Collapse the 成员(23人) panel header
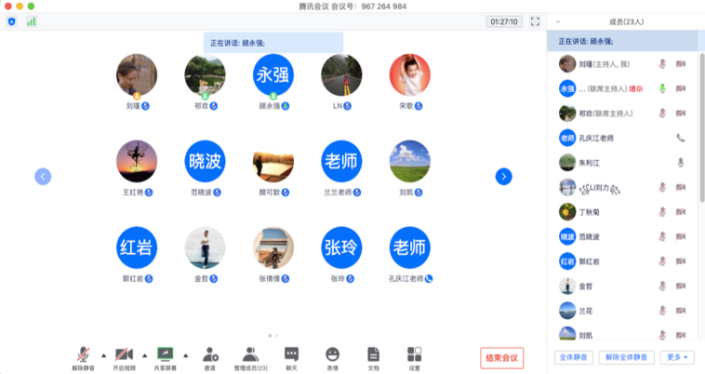 pyautogui.click(x=557, y=20)
